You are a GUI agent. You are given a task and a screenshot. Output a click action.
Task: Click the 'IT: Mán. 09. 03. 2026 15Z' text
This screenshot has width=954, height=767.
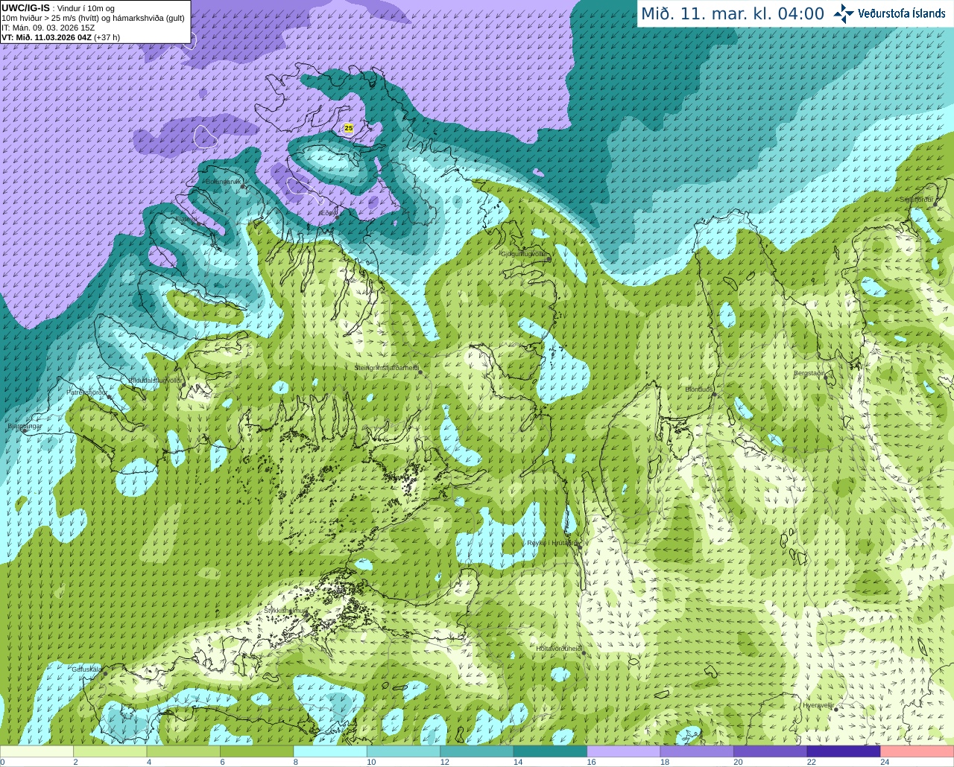pyautogui.click(x=48, y=28)
